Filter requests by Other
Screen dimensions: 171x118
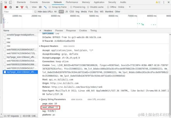click(x=118, y=12)
